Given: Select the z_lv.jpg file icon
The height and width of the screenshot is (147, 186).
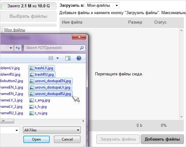Looking at the screenshot, I should [x=32, y=107].
